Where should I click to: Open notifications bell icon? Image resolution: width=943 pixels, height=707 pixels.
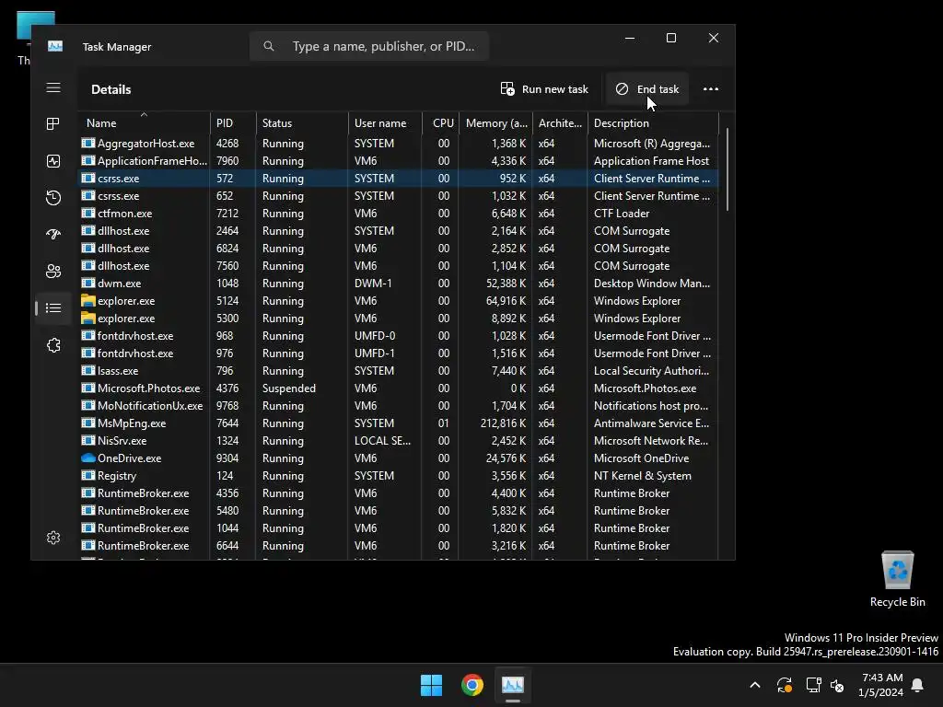click(918, 685)
